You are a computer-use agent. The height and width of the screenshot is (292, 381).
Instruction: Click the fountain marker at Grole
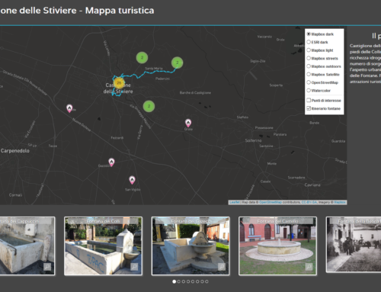coord(188,123)
